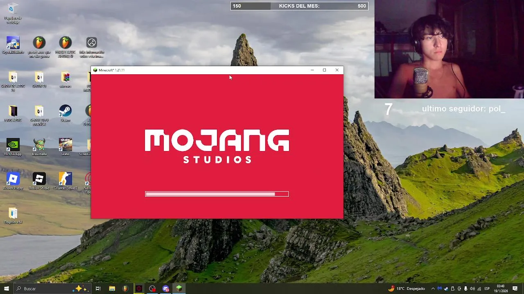
Task: Open the volume speaker tray icon
Action: pyautogui.click(x=472, y=289)
